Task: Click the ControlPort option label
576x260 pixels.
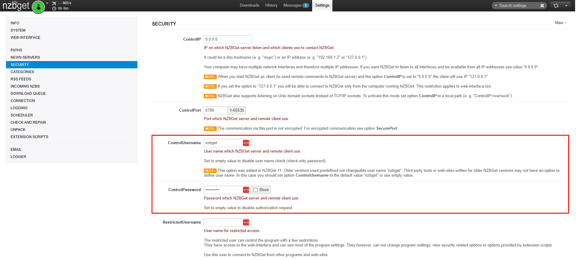Action: coord(190,110)
